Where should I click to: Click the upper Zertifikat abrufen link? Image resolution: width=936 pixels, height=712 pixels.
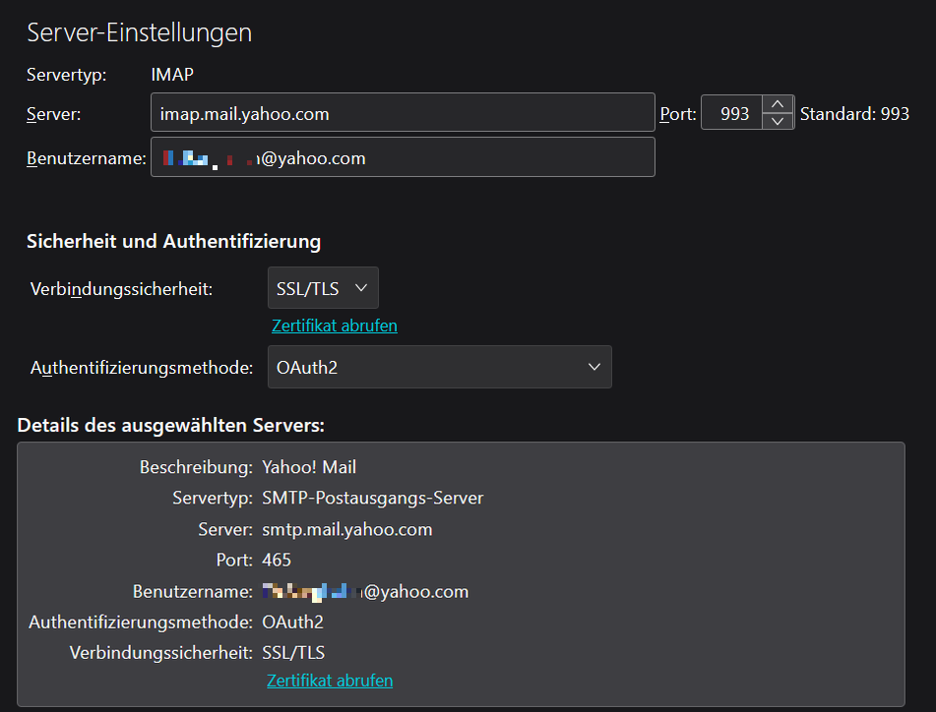335,326
